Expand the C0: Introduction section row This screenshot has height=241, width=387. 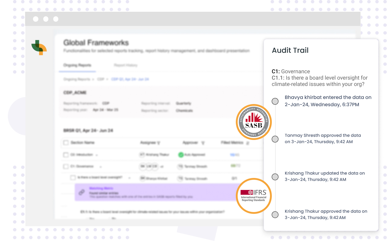(x=97, y=154)
